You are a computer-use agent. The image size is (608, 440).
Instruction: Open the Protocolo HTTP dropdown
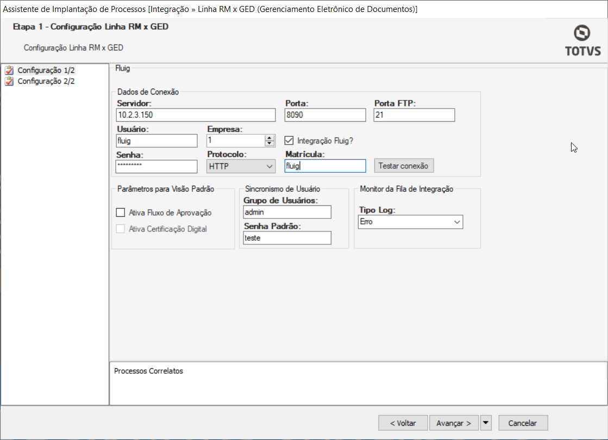click(x=241, y=166)
